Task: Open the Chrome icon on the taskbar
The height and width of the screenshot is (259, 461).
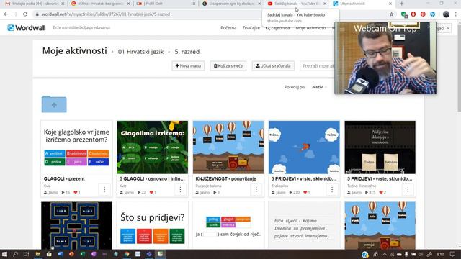Action: coord(127,254)
